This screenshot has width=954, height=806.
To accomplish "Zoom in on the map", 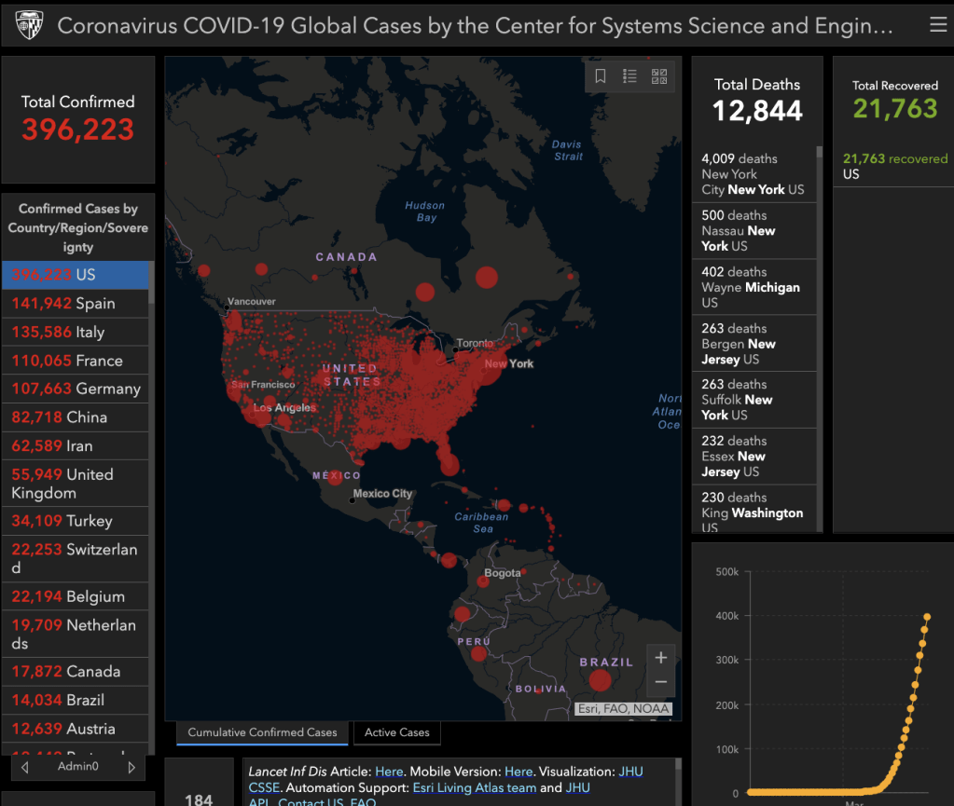I will (x=660, y=658).
